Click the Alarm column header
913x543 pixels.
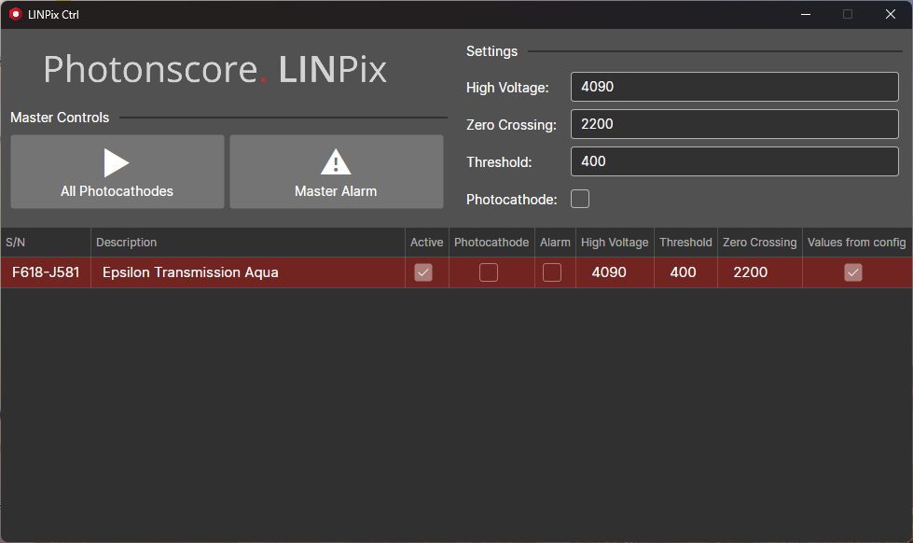coord(555,243)
